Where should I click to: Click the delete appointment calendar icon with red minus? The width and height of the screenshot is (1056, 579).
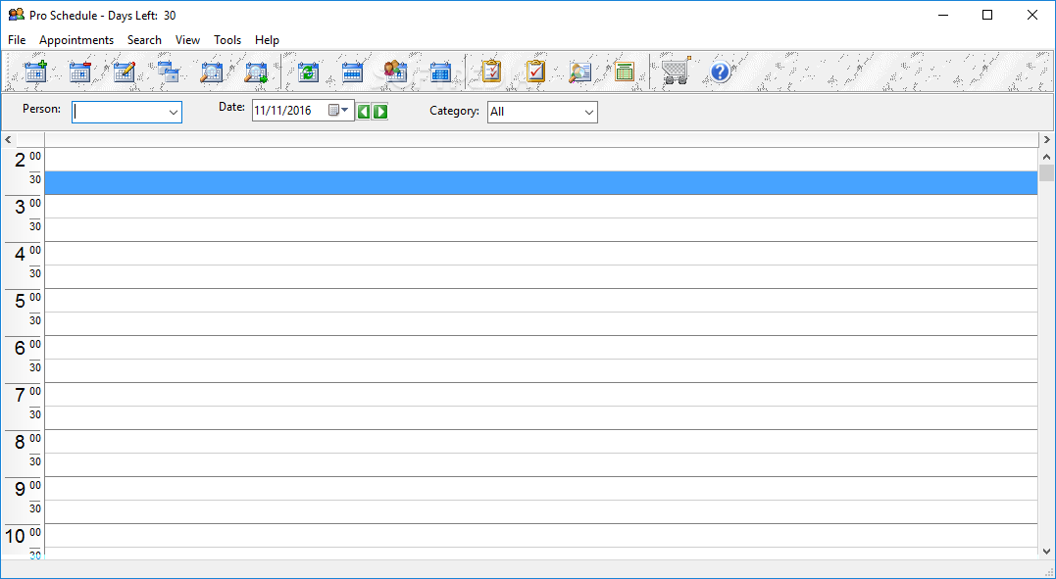[x=80, y=72]
